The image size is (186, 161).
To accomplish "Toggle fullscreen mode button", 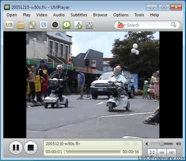I will (152, 152).
